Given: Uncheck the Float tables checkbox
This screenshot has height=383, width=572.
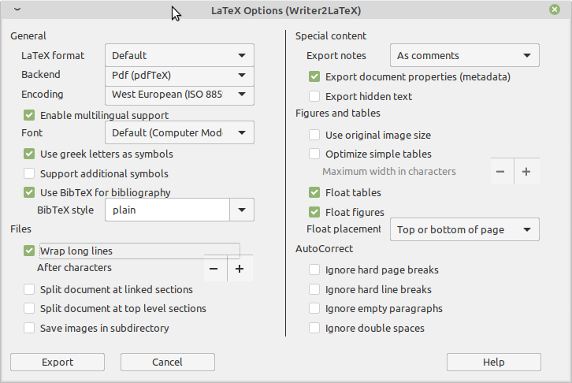Looking at the screenshot, I should [315, 192].
